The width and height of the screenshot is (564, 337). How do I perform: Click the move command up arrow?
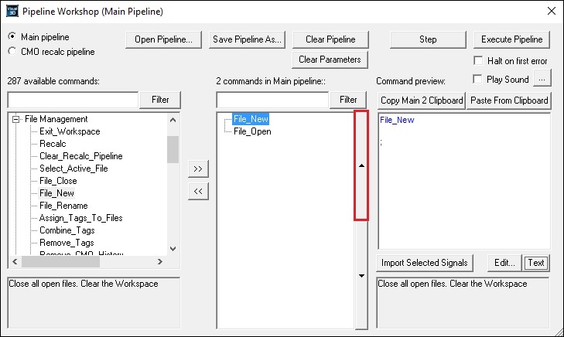pyautogui.click(x=361, y=166)
